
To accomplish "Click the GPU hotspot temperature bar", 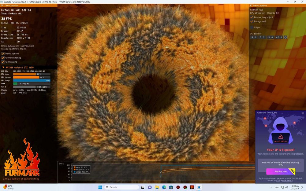I will tap(32, 77).
